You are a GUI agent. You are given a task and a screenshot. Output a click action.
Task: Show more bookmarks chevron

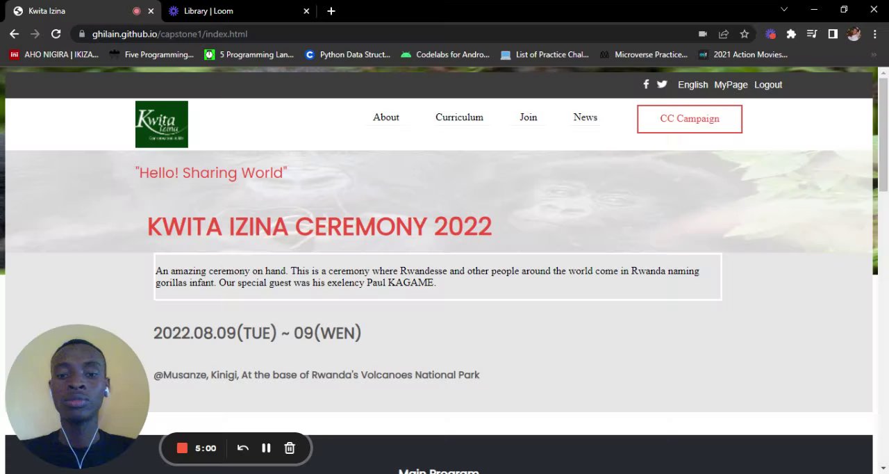coord(874,54)
